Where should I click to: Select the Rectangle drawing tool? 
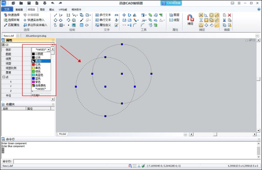(68, 15)
